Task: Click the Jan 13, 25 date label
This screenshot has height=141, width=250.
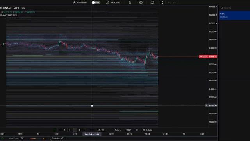Action: [x=92, y=134]
